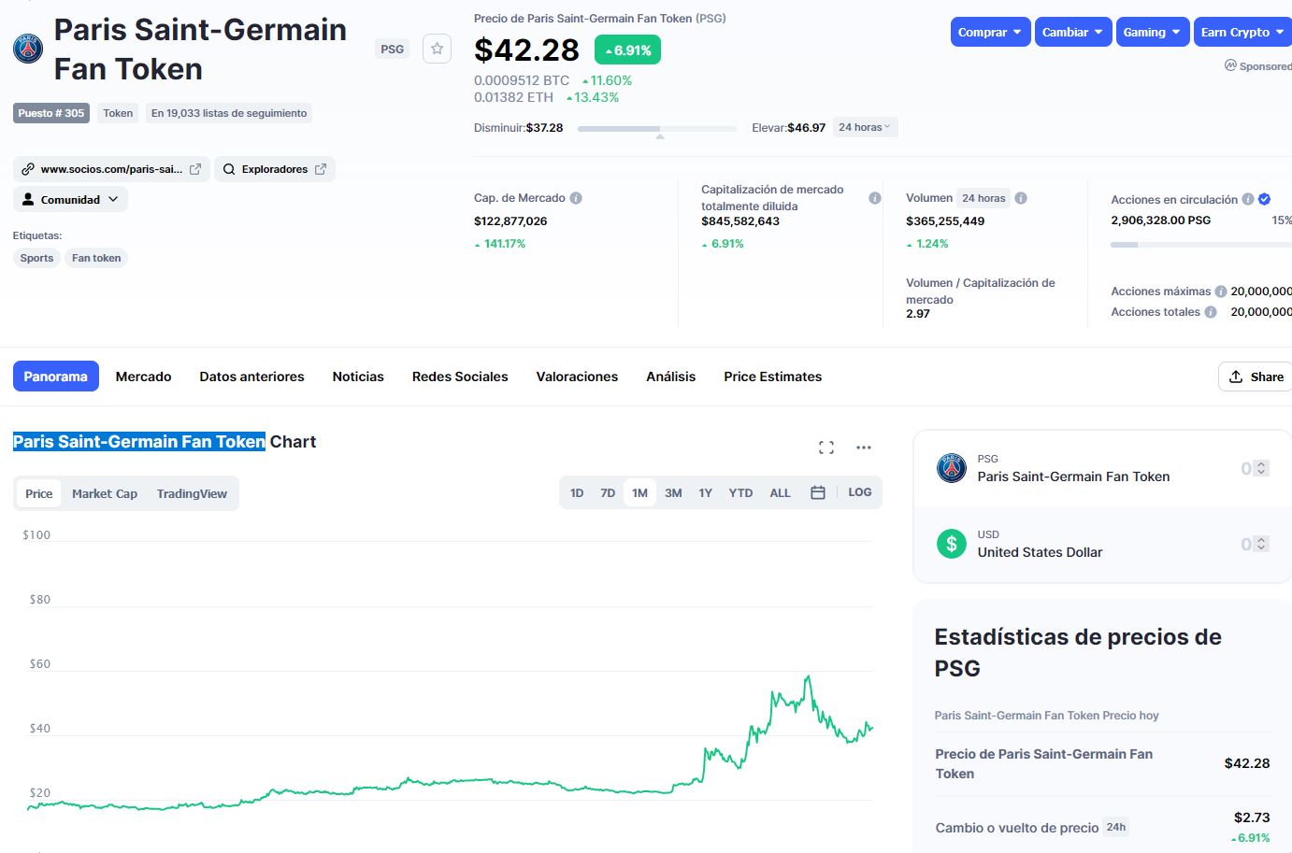Open the Comprar dropdown
1292x853 pixels.
click(990, 32)
